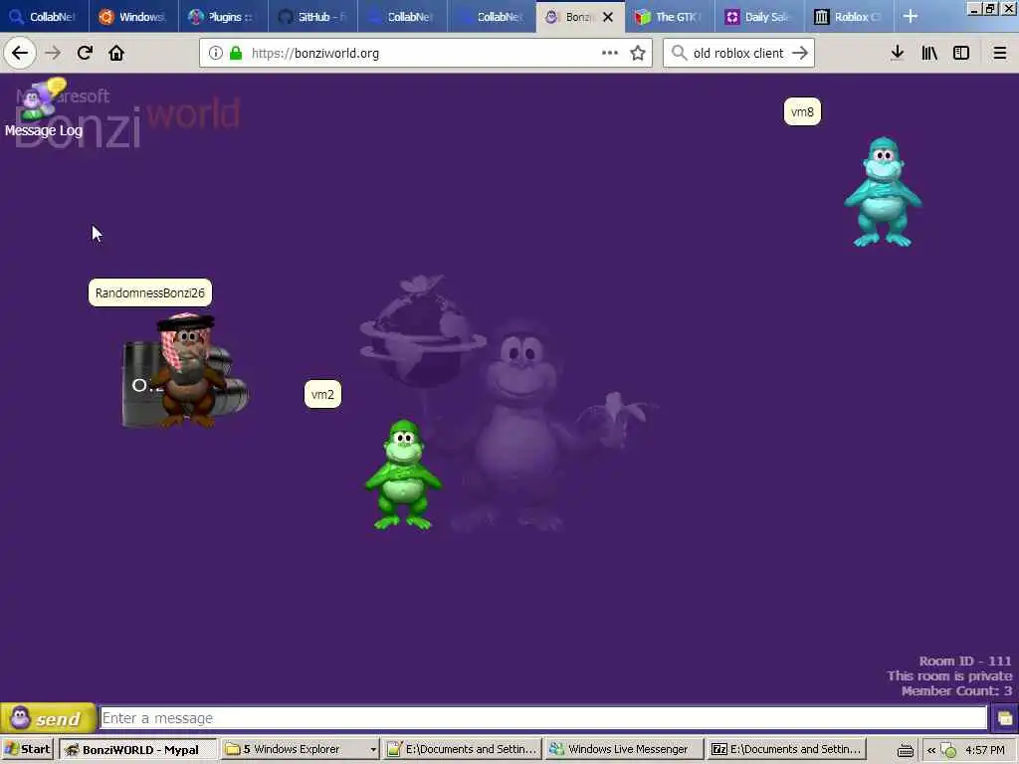Viewport: 1019px width, 764px height.
Task: Switch to the Windows tab
Action: [134, 17]
